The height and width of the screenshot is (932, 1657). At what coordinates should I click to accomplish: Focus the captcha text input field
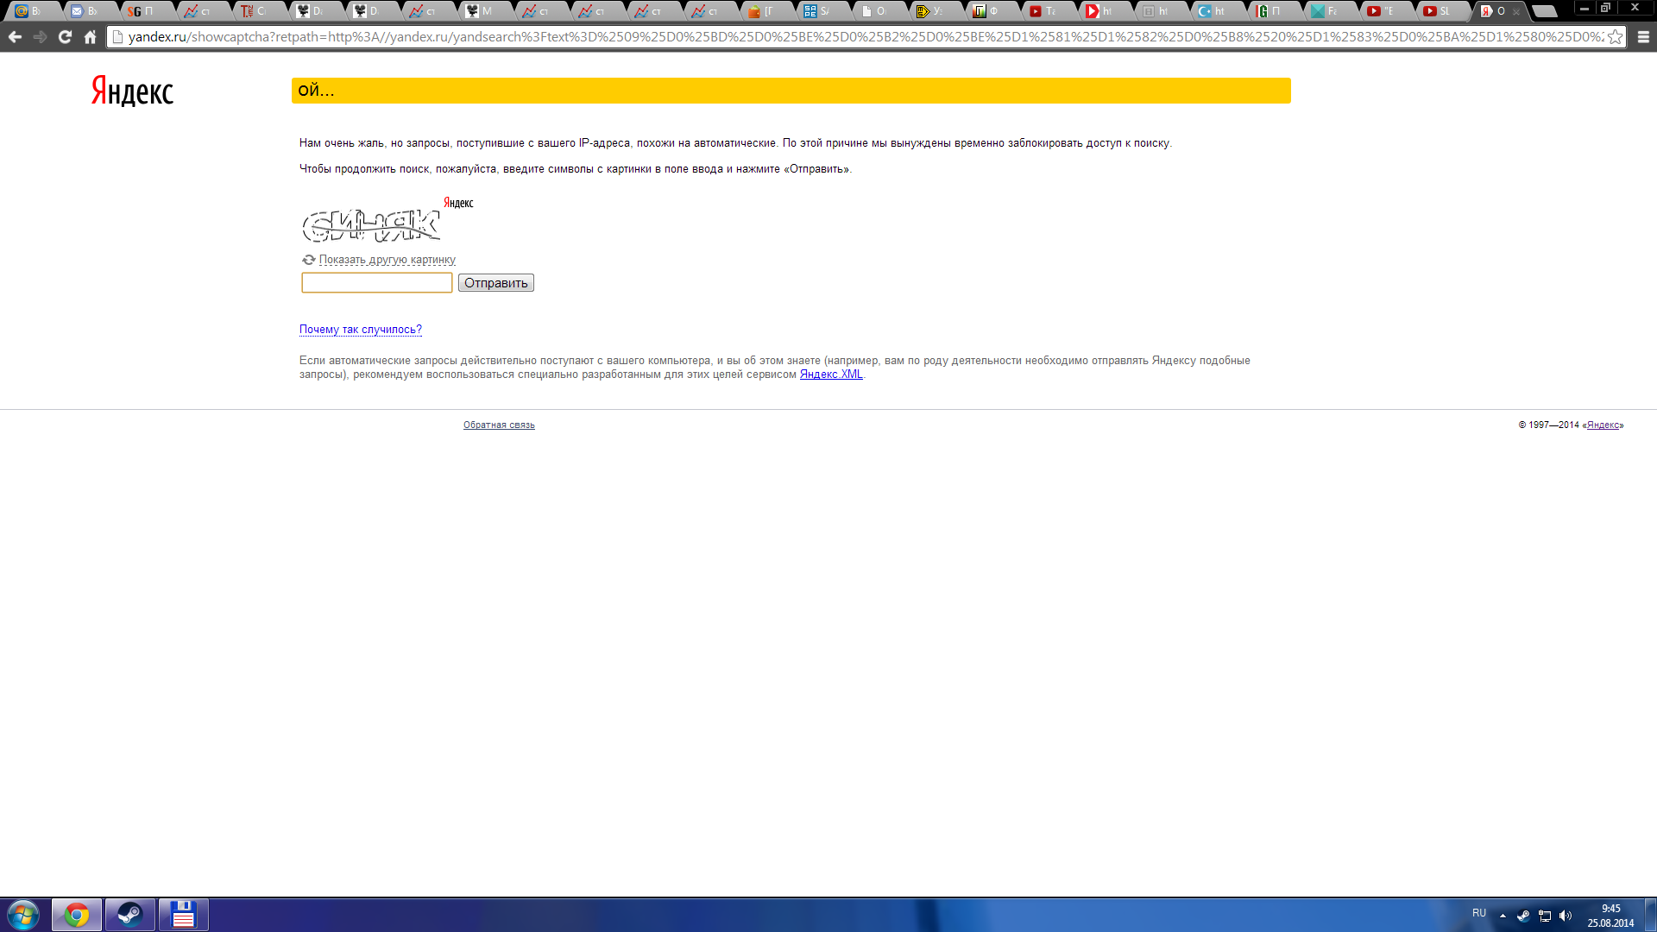tap(376, 283)
